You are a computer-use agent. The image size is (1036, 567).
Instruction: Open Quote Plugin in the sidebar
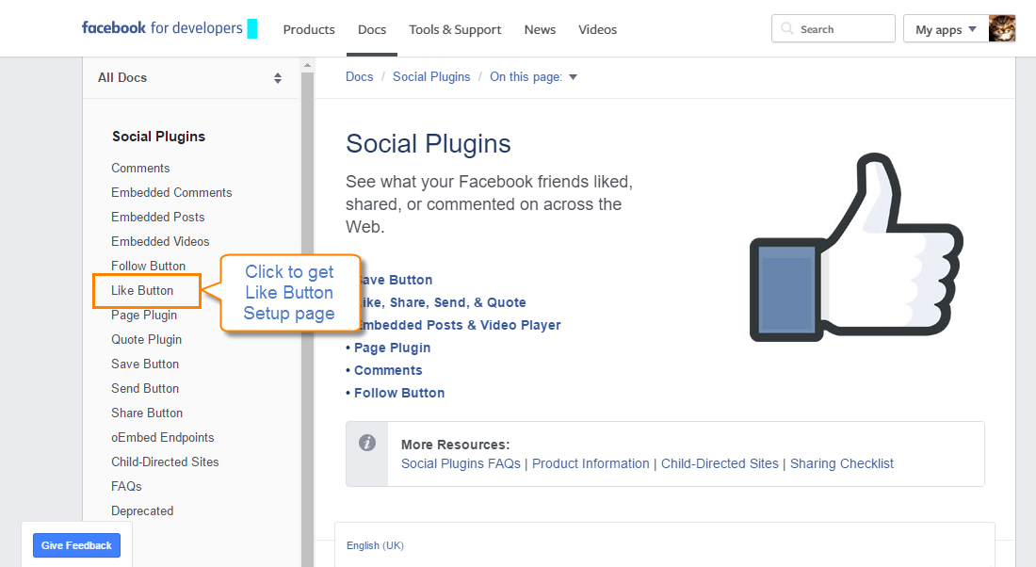point(146,339)
